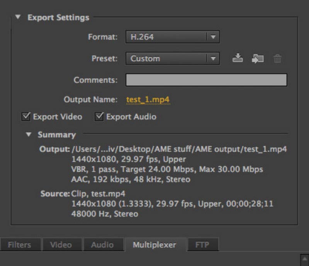Switch to the Filters tab
Image resolution: width=309 pixels, height=266 pixels.
click(20, 245)
